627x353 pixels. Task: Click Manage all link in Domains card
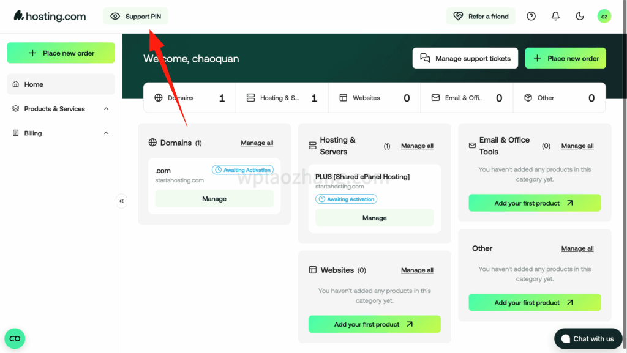257,143
